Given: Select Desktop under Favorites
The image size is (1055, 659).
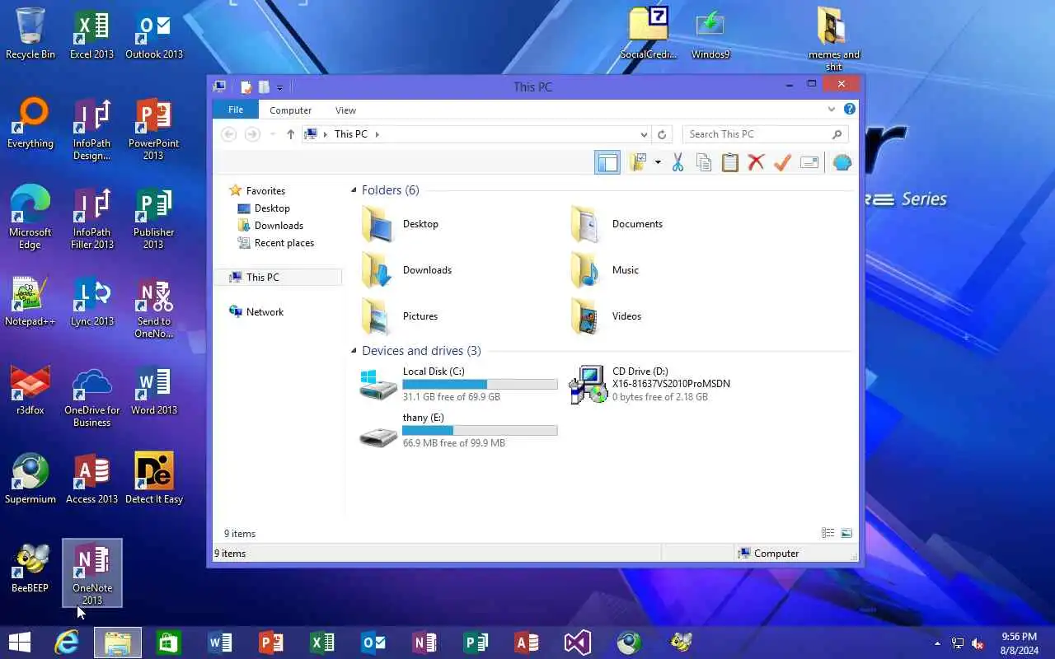Looking at the screenshot, I should click(x=264, y=208).
